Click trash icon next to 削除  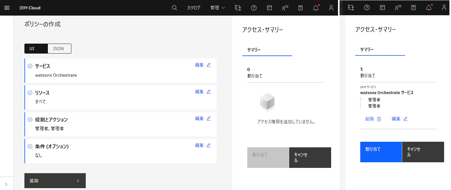(x=379, y=119)
